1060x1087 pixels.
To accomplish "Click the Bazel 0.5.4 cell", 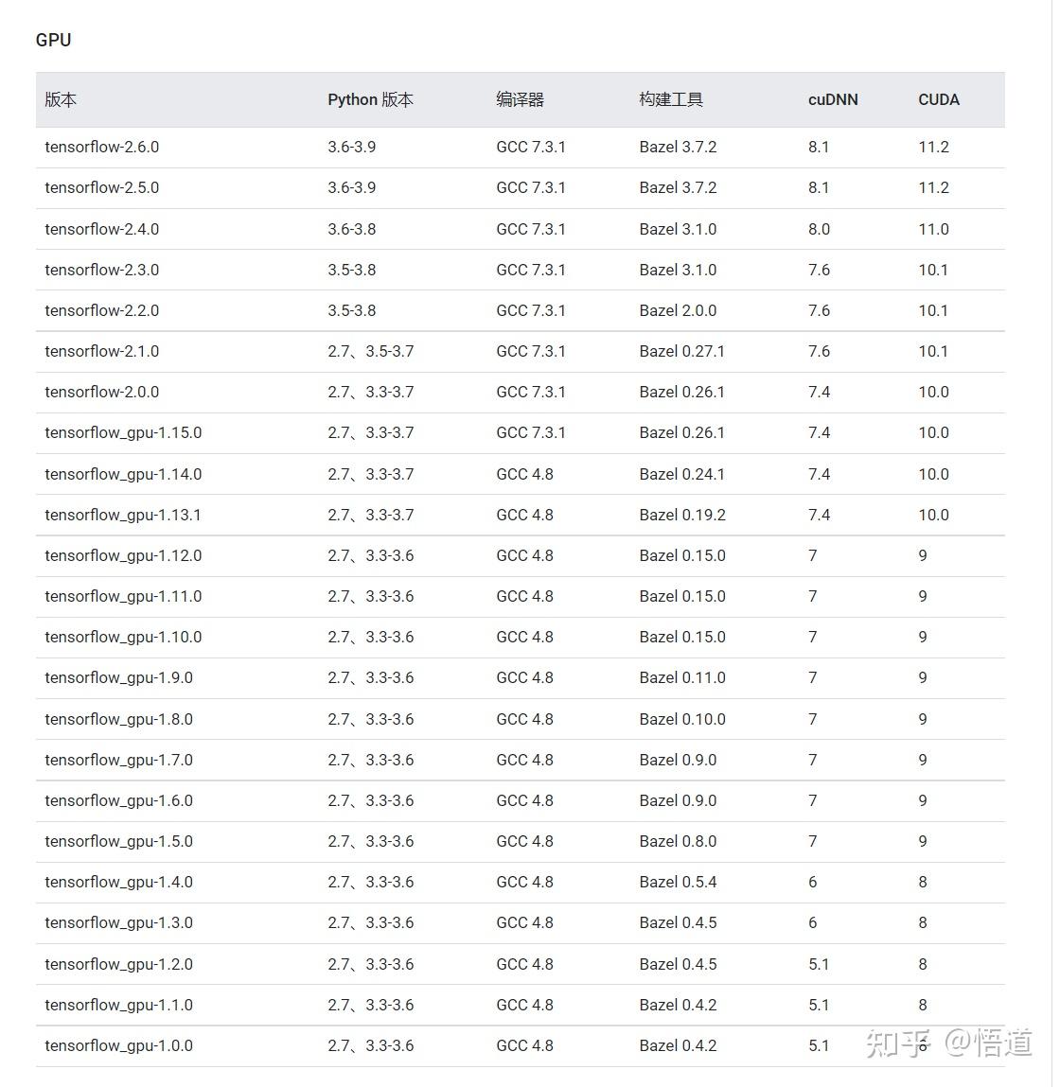I will tap(678, 883).
